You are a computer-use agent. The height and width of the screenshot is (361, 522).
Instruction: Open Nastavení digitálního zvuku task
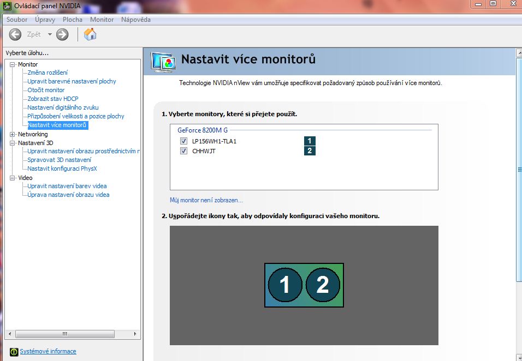(x=63, y=107)
